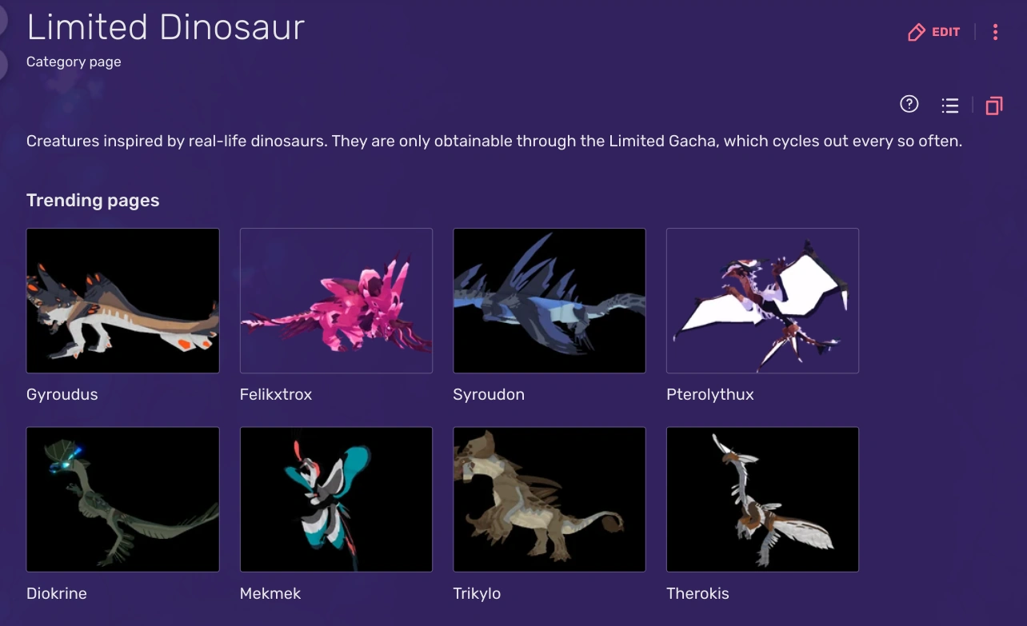Open the Gyroudus page link

tap(62, 394)
